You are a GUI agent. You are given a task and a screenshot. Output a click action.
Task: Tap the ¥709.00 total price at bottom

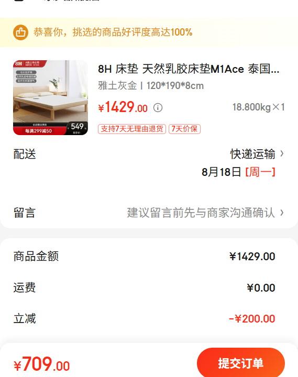pos(41,364)
